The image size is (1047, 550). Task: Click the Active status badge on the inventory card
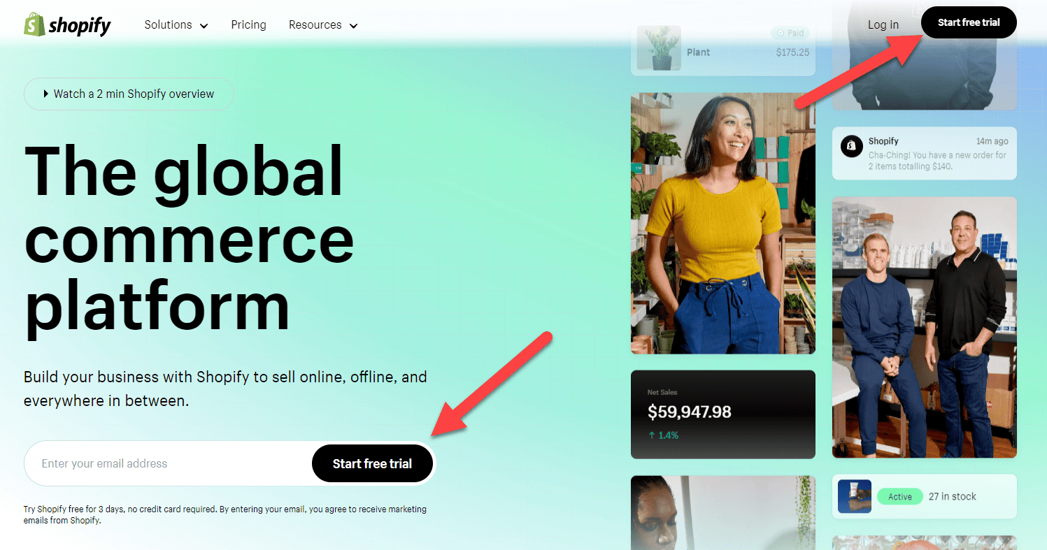coord(899,496)
